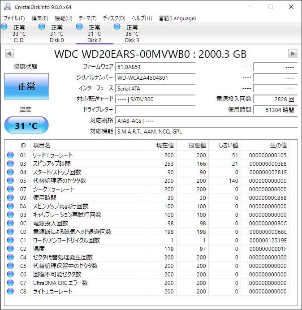Click the empty ドライブレター field

point(155,110)
